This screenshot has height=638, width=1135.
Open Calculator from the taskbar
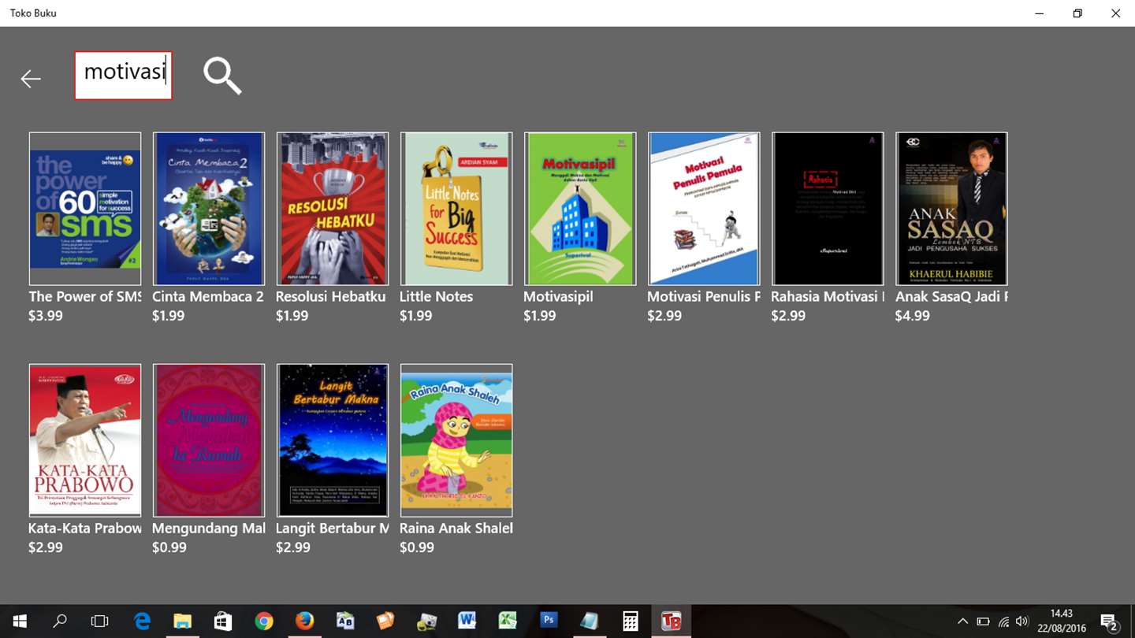[630, 621]
